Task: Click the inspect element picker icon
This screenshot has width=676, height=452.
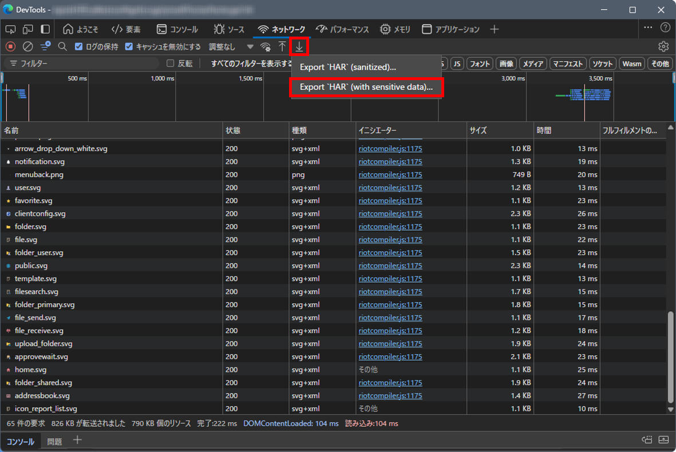Action: click(10, 29)
